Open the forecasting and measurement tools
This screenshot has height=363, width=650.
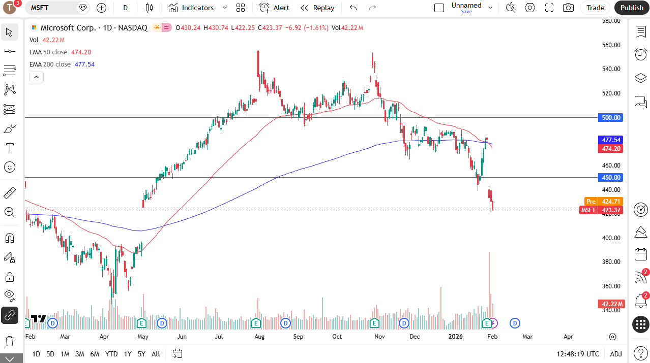pyautogui.click(x=9, y=109)
